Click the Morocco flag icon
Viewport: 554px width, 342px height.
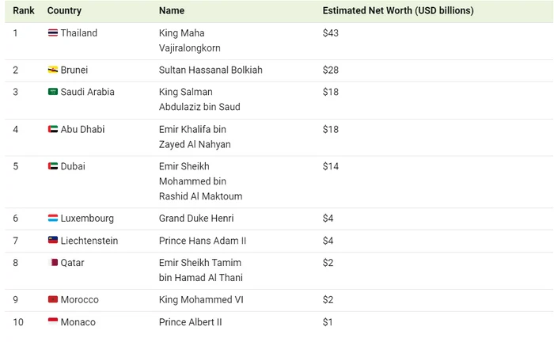tap(53, 299)
